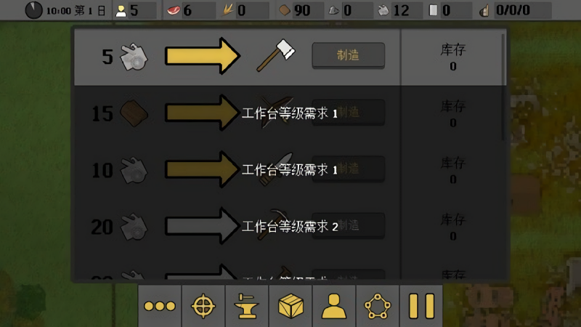Image resolution: width=581 pixels, height=327 pixels.
Task: Click the population icon showing 5
Action: (121, 11)
